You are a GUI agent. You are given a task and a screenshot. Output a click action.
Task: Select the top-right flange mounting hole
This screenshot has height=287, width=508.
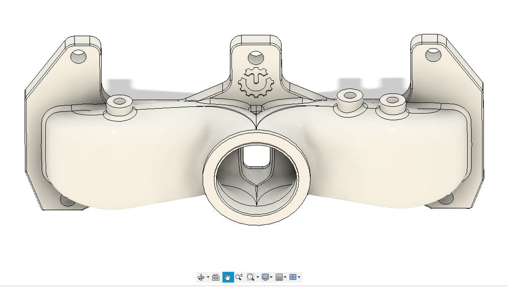[x=432, y=55]
